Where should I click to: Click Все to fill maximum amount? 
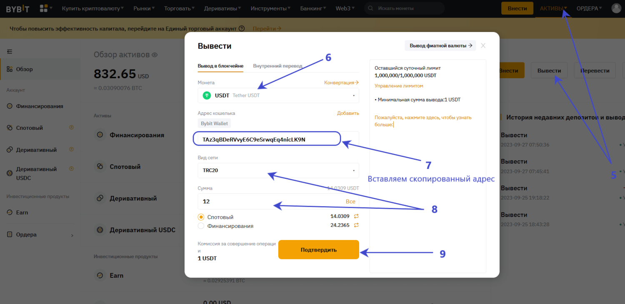(350, 201)
